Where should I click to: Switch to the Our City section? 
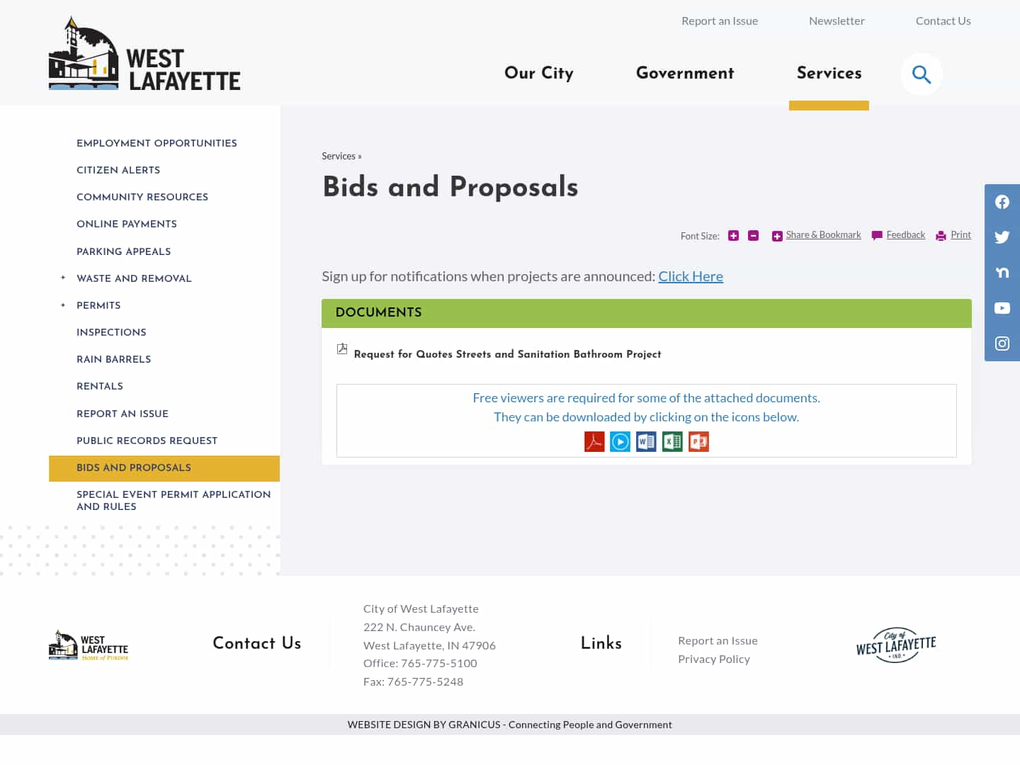click(538, 74)
